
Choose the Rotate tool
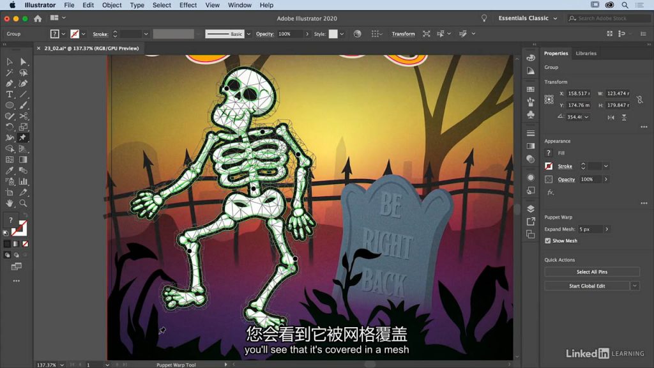(9, 127)
